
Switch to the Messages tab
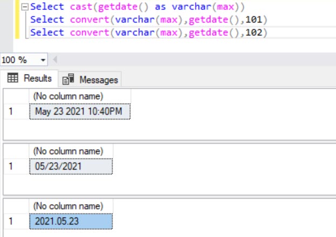coord(90,80)
